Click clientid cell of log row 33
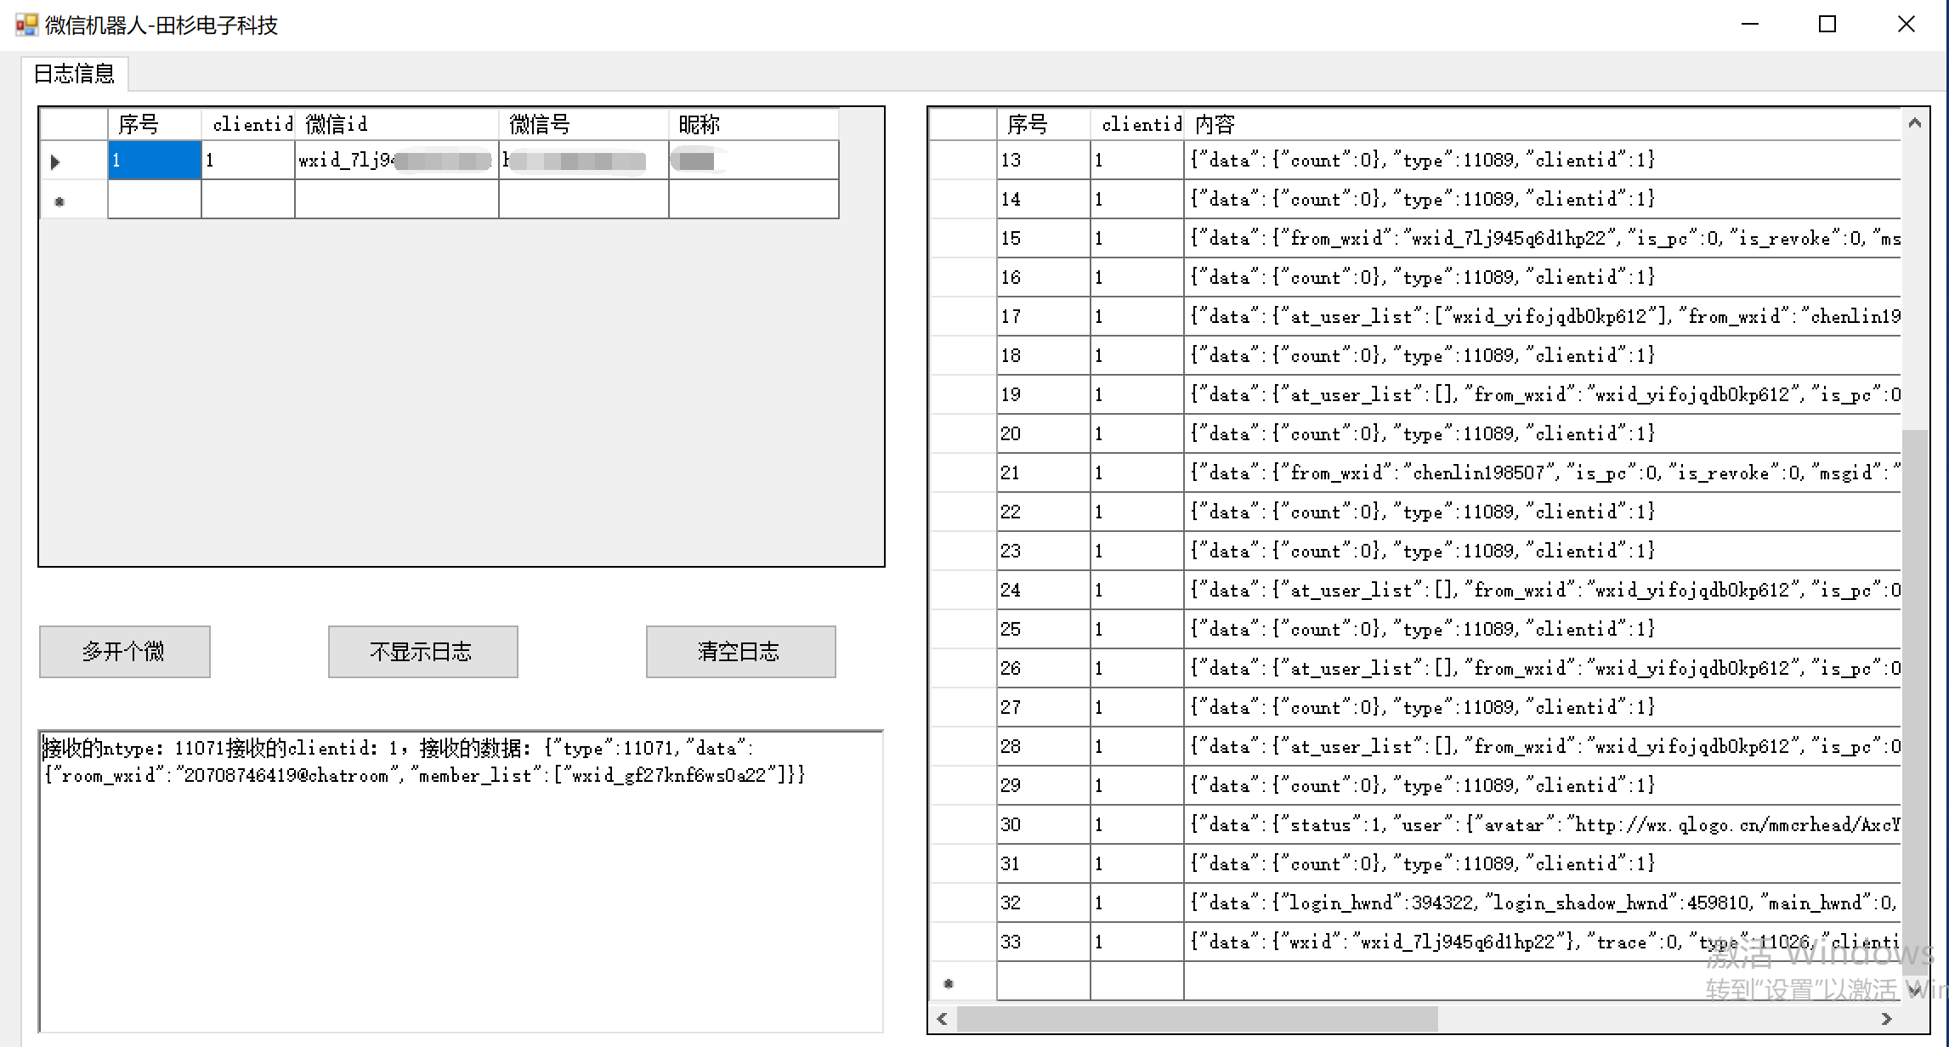This screenshot has width=1949, height=1047. pos(1136,942)
